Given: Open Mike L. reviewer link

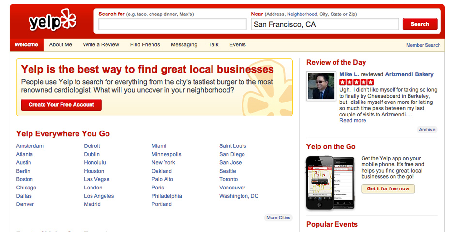Looking at the screenshot, I should pyautogui.click(x=349, y=74).
